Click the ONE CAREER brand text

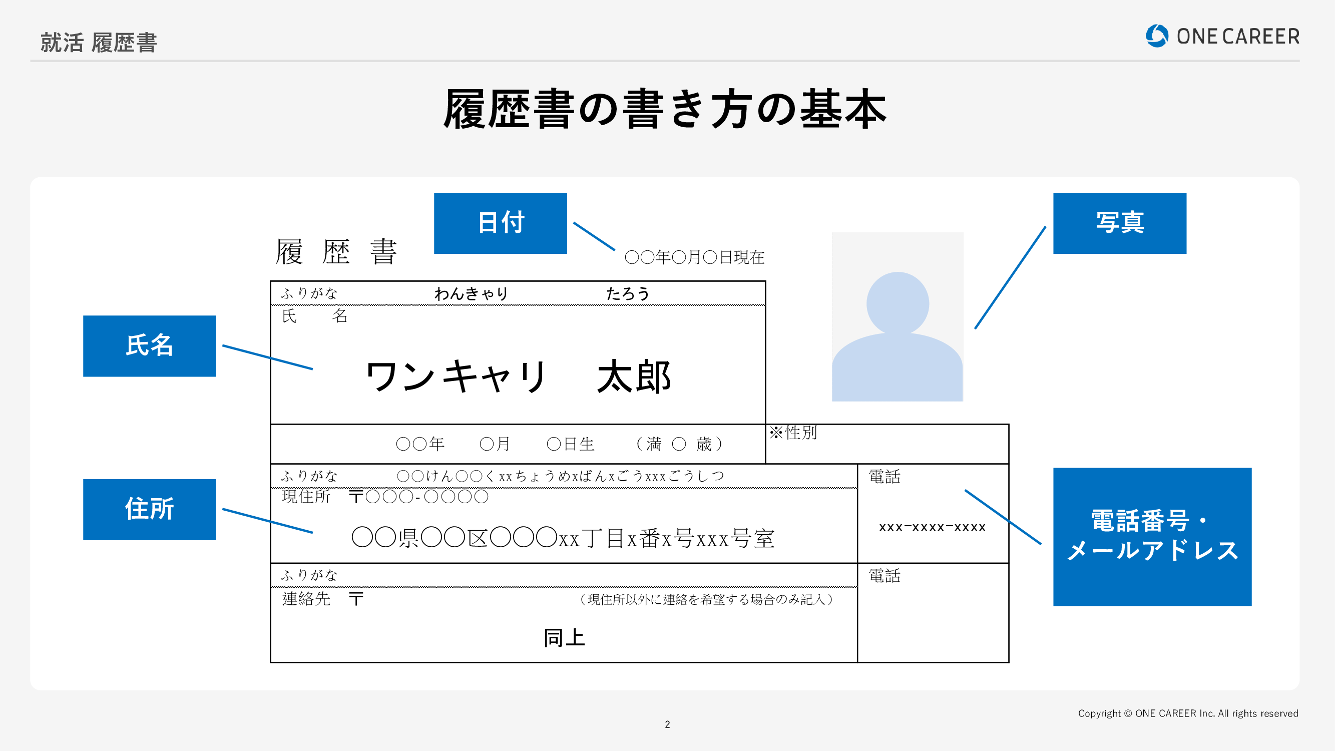click(x=1237, y=37)
